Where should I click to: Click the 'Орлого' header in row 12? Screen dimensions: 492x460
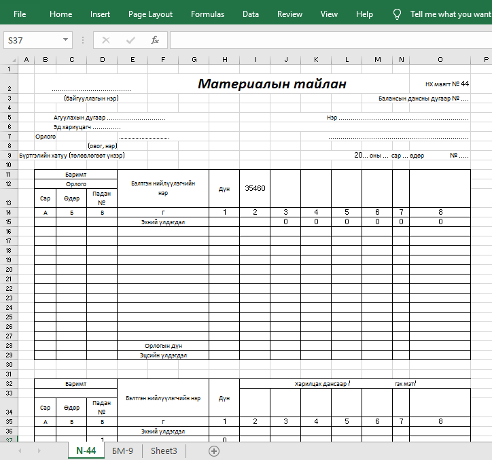(x=75, y=184)
